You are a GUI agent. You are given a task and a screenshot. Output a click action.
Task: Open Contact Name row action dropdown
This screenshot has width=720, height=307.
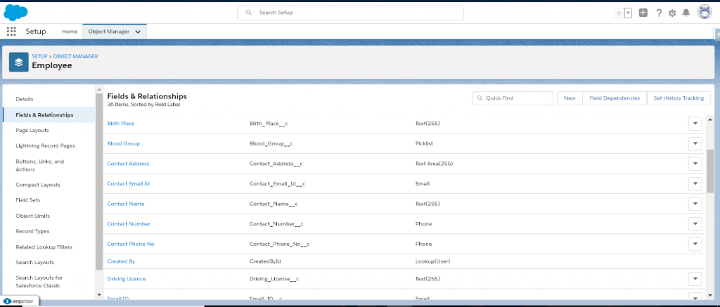coord(695,204)
